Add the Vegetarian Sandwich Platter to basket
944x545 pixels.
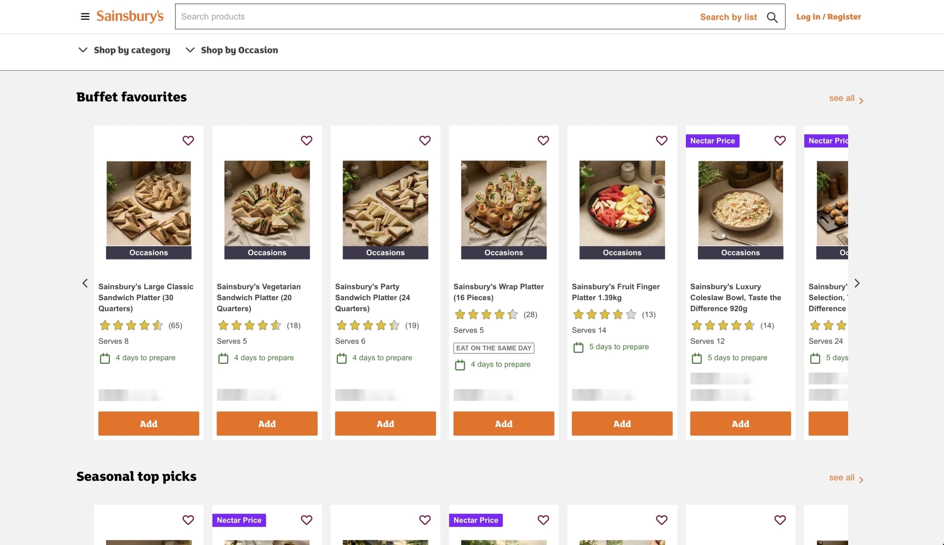click(266, 423)
